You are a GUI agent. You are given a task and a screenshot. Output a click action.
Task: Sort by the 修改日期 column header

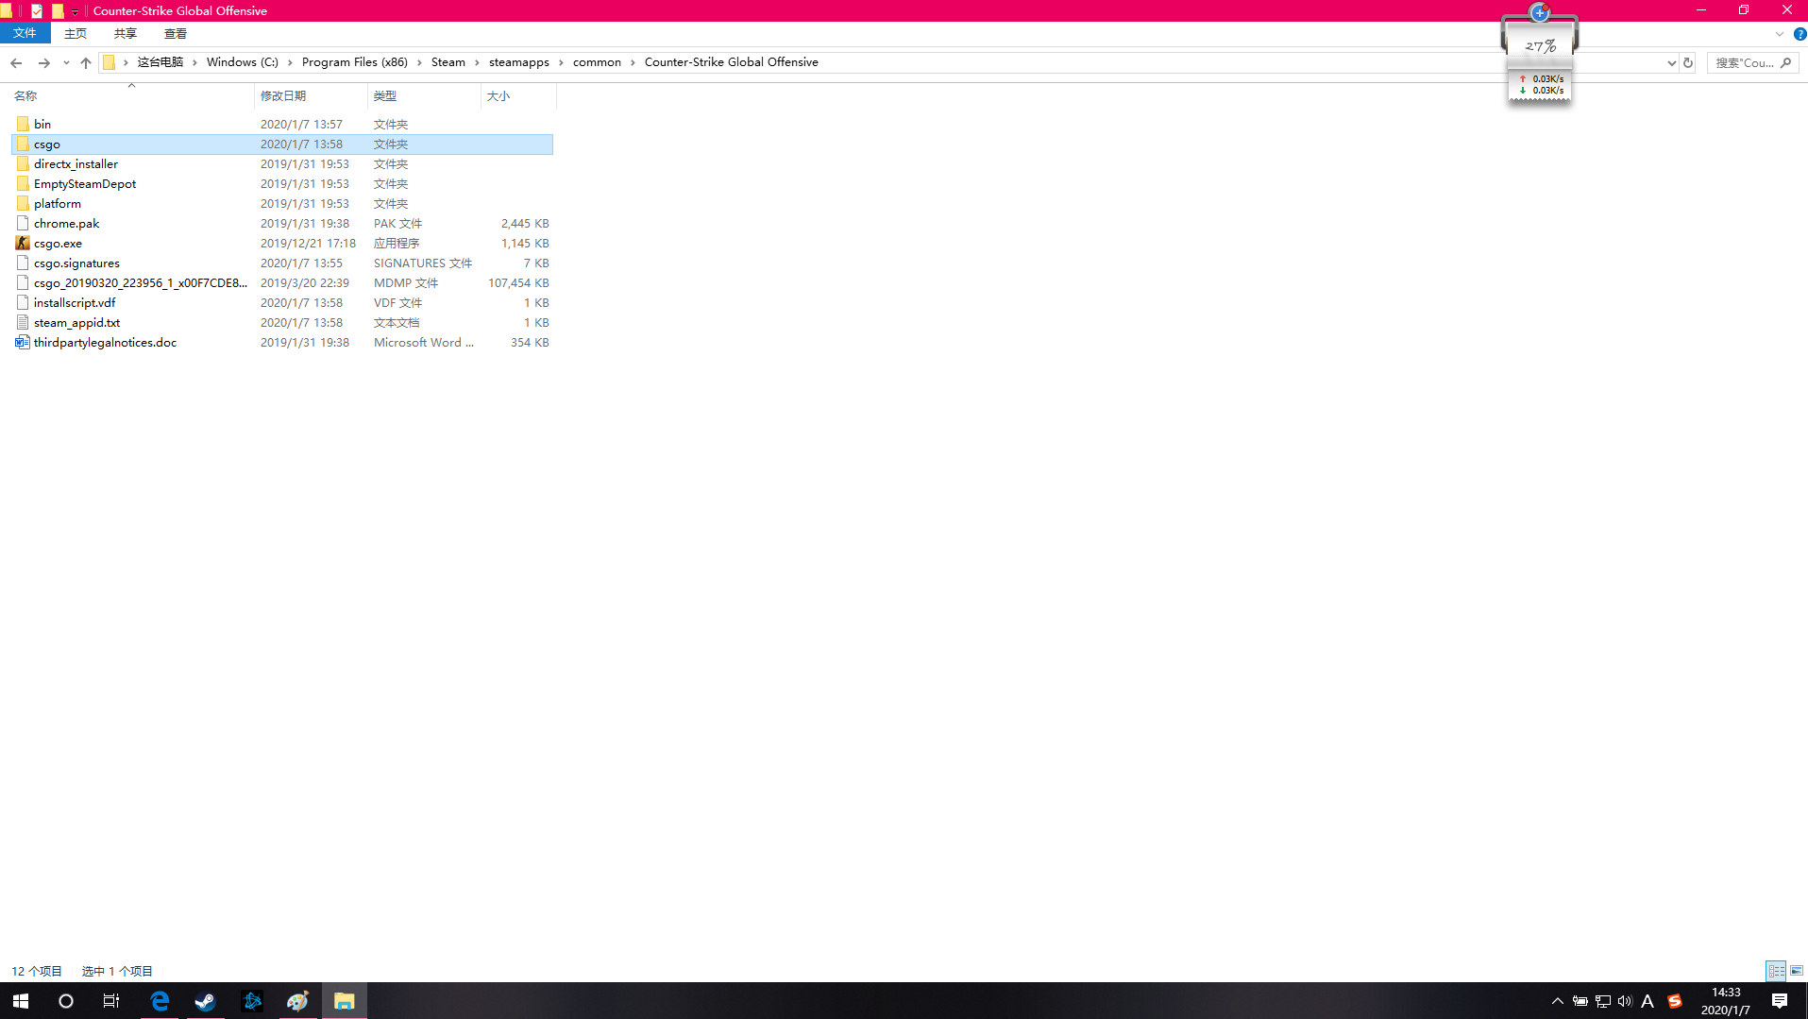[x=311, y=95]
